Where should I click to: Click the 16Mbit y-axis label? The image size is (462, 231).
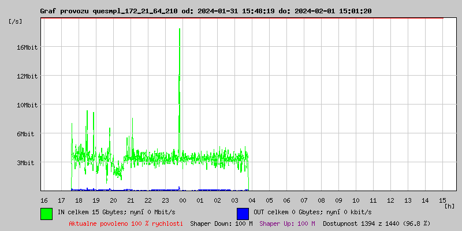[x=27, y=47]
